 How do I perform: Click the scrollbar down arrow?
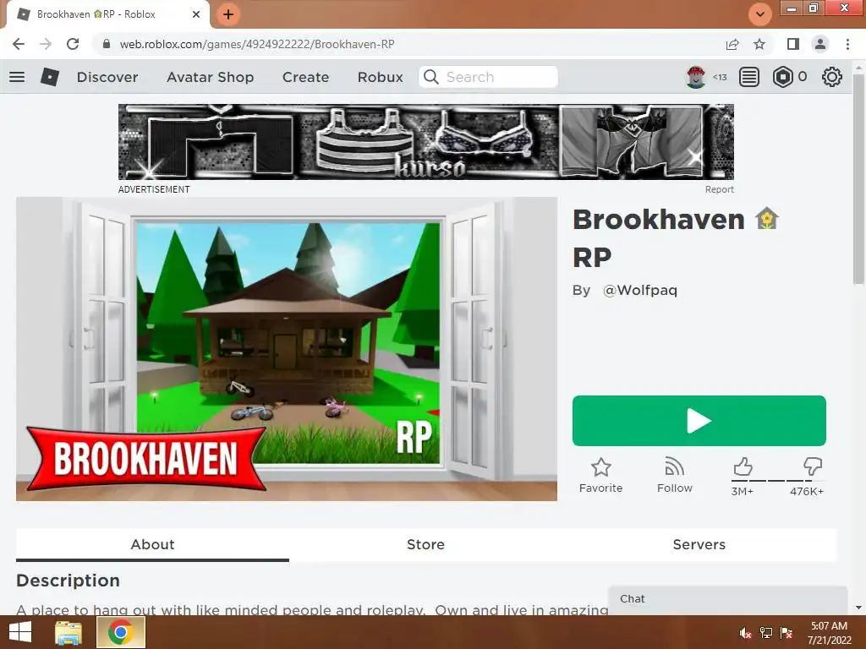click(x=858, y=608)
